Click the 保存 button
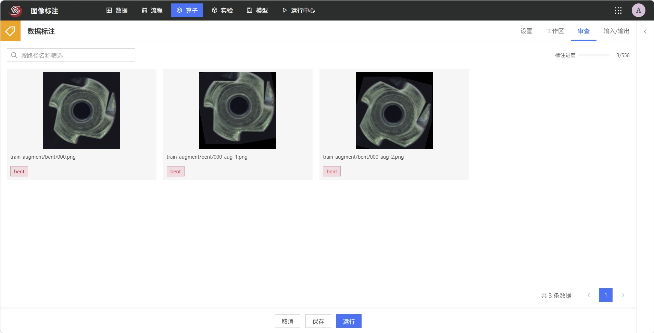654x333 pixels. 318,321
